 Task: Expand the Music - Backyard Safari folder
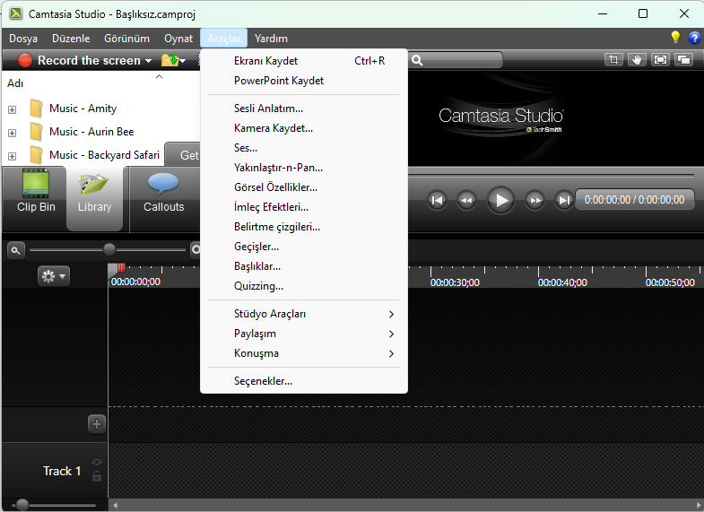pos(13,156)
